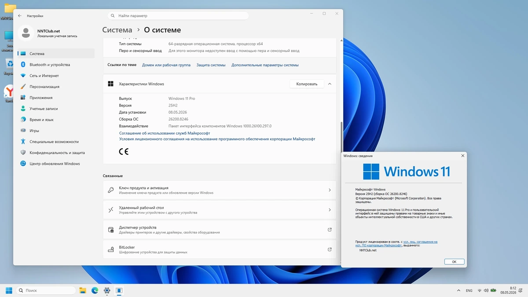Click the Время и язык globe icon
Screen dimensions: 528x297
[x=23, y=120]
